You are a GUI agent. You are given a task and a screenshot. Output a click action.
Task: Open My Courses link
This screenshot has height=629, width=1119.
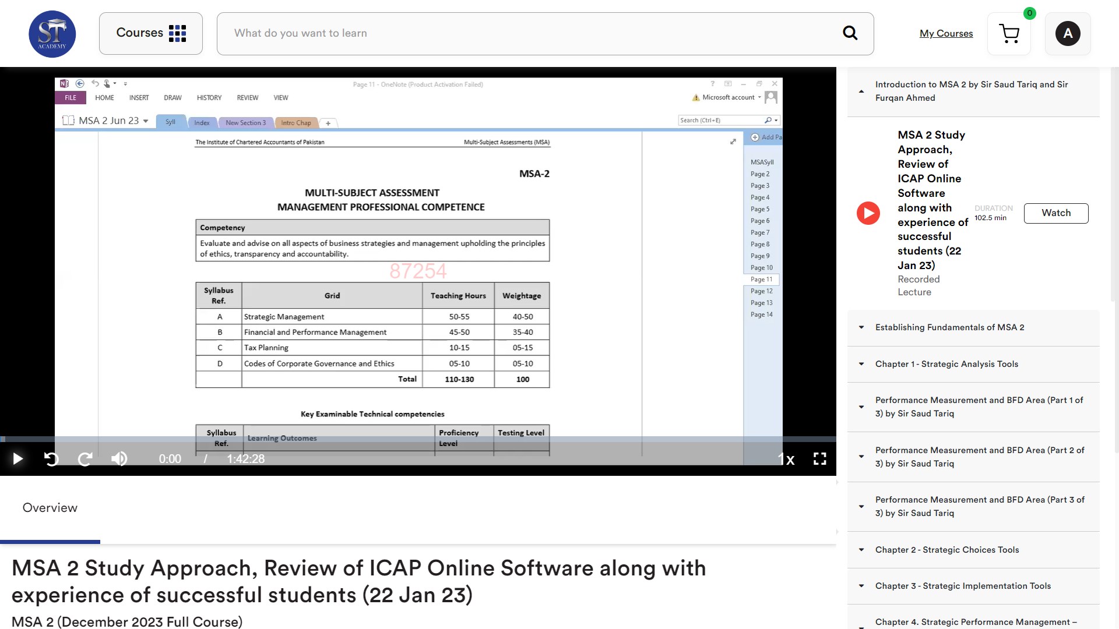tap(946, 34)
